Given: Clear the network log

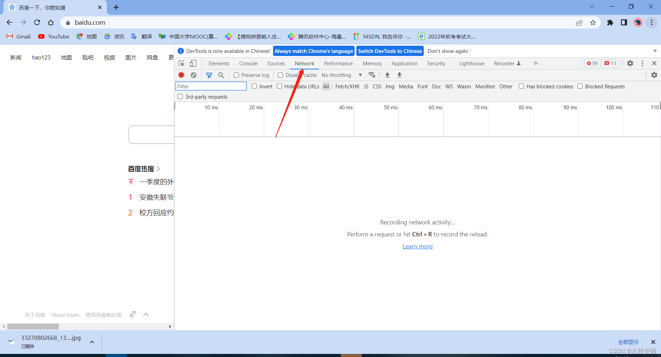Looking at the screenshot, I should (193, 75).
